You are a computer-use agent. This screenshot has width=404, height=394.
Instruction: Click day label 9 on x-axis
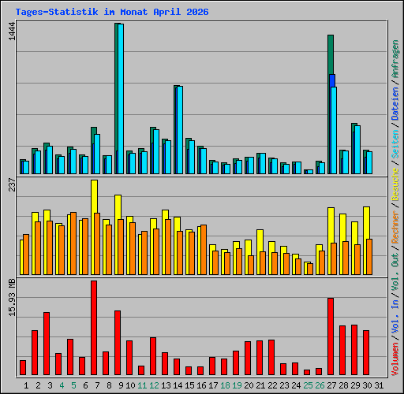pyautogui.click(x=121, y=385)
